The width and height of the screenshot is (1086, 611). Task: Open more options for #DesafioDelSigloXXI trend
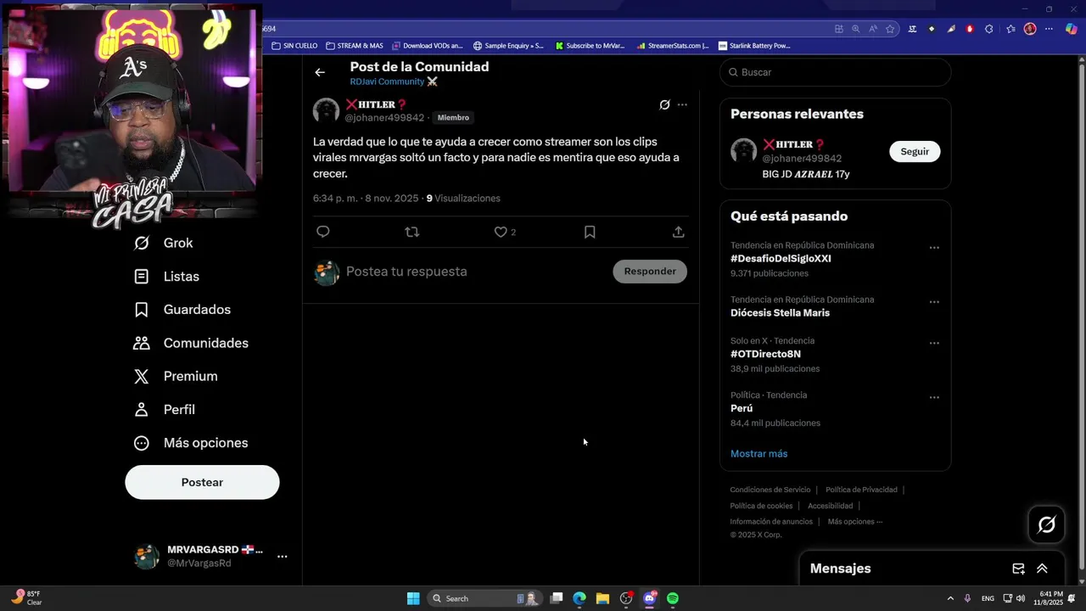[x=934, y=248]
